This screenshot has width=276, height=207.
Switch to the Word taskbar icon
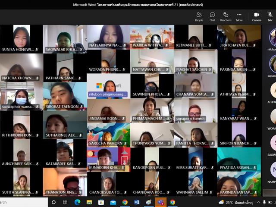[x=137, y=202]
